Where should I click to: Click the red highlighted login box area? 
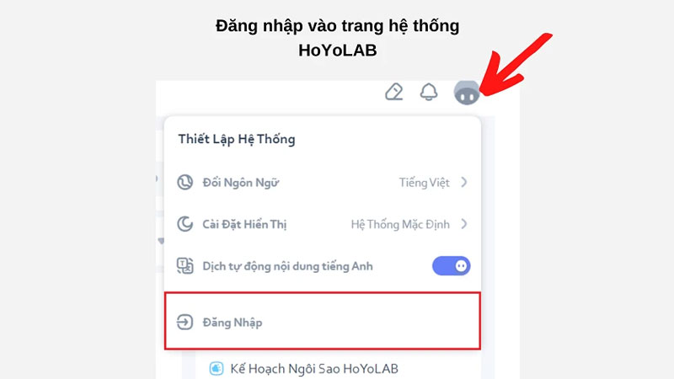coord(323,321)
